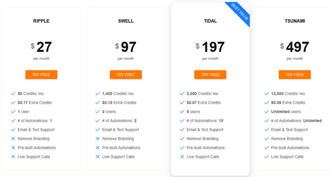Image resolution: width=330 pixels, height=177 pixels.
Task: Click the X icon next to Ripple's Live Support Calls
Action: (13, 157)
